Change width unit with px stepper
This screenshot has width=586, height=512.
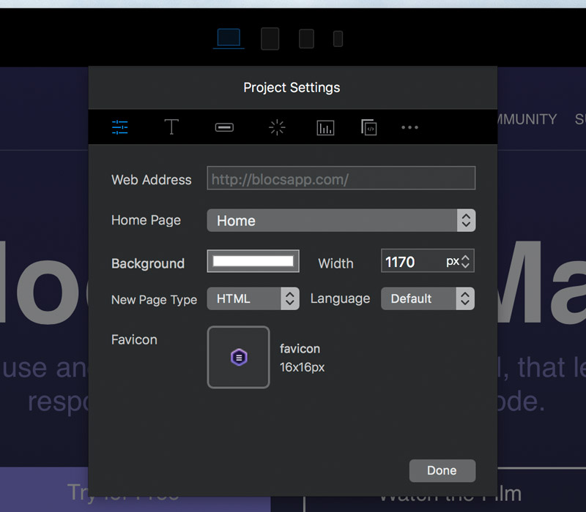click(465, 262)
